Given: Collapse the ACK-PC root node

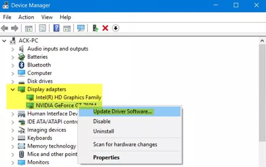Looking at the screenshot, I should click(4, 41).
